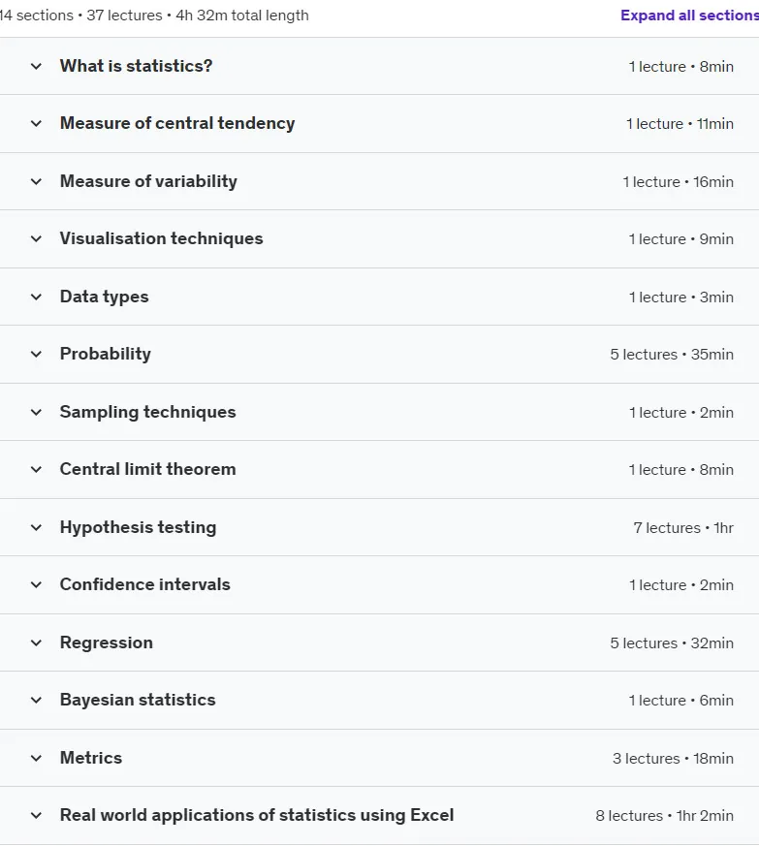The height and width of the screenshot is (846, 759).
Task: Open the Bayesian statistics section title
Action: point(138,700)
